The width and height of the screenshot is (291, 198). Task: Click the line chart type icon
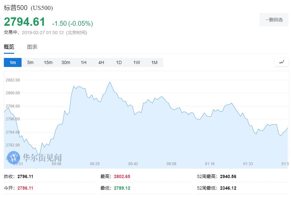tap(281, 62)
